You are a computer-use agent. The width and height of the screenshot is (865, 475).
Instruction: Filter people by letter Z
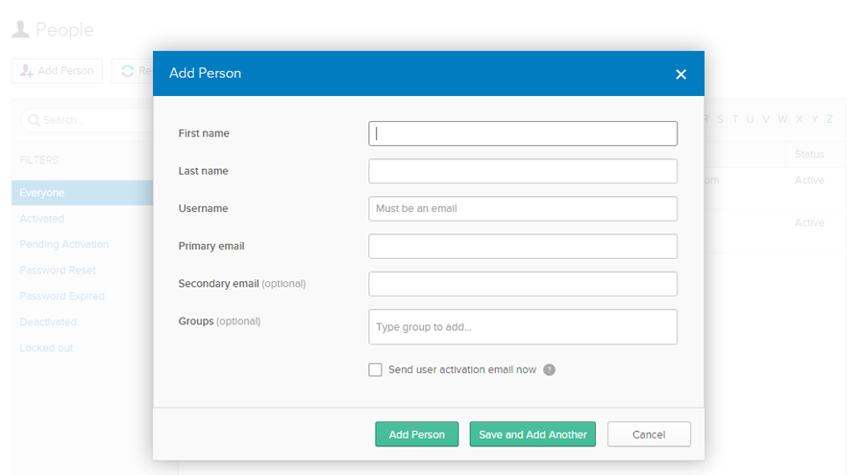click(x=829, y=119)
